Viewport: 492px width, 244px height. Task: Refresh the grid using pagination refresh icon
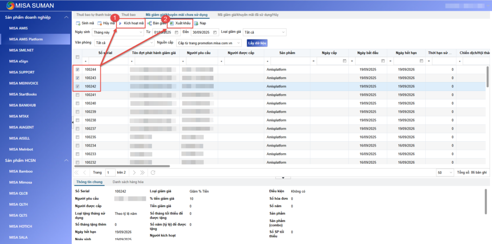(x=153, y=172)
